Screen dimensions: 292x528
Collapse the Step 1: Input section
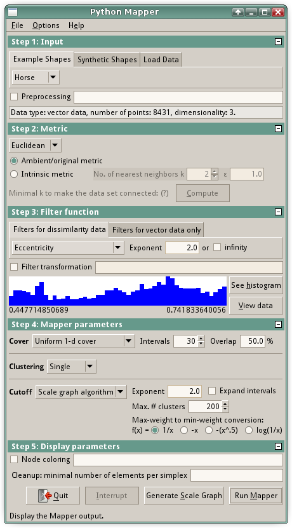(x=278, y=42)
